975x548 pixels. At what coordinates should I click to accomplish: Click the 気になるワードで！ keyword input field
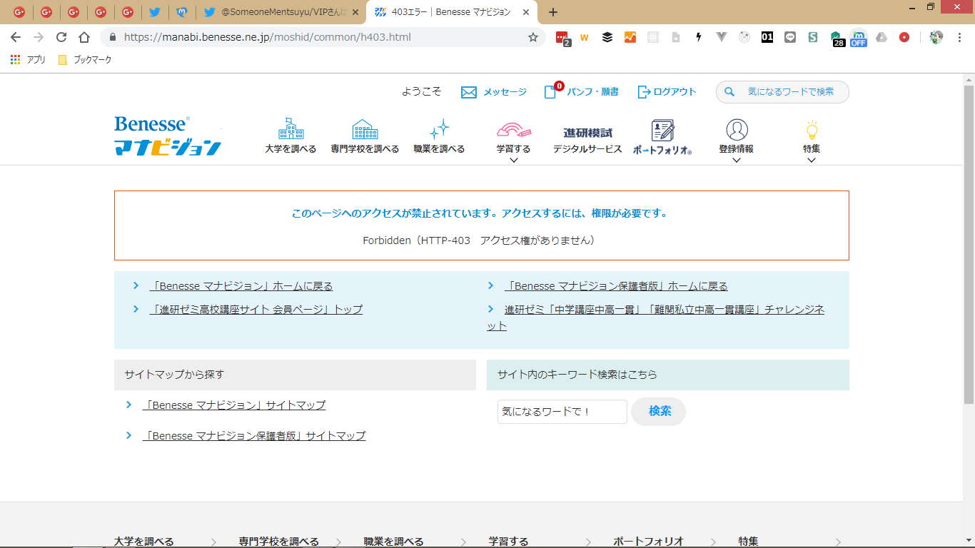(562, 412)
